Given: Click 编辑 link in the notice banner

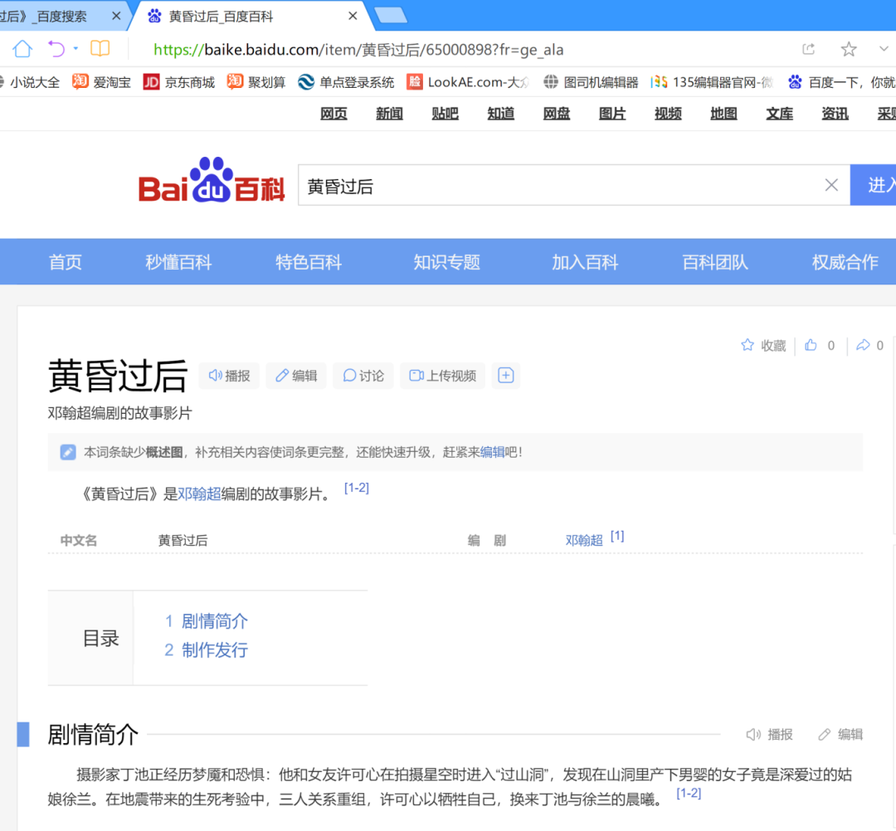Looking at the screenshot, I should tap(492, 452).
